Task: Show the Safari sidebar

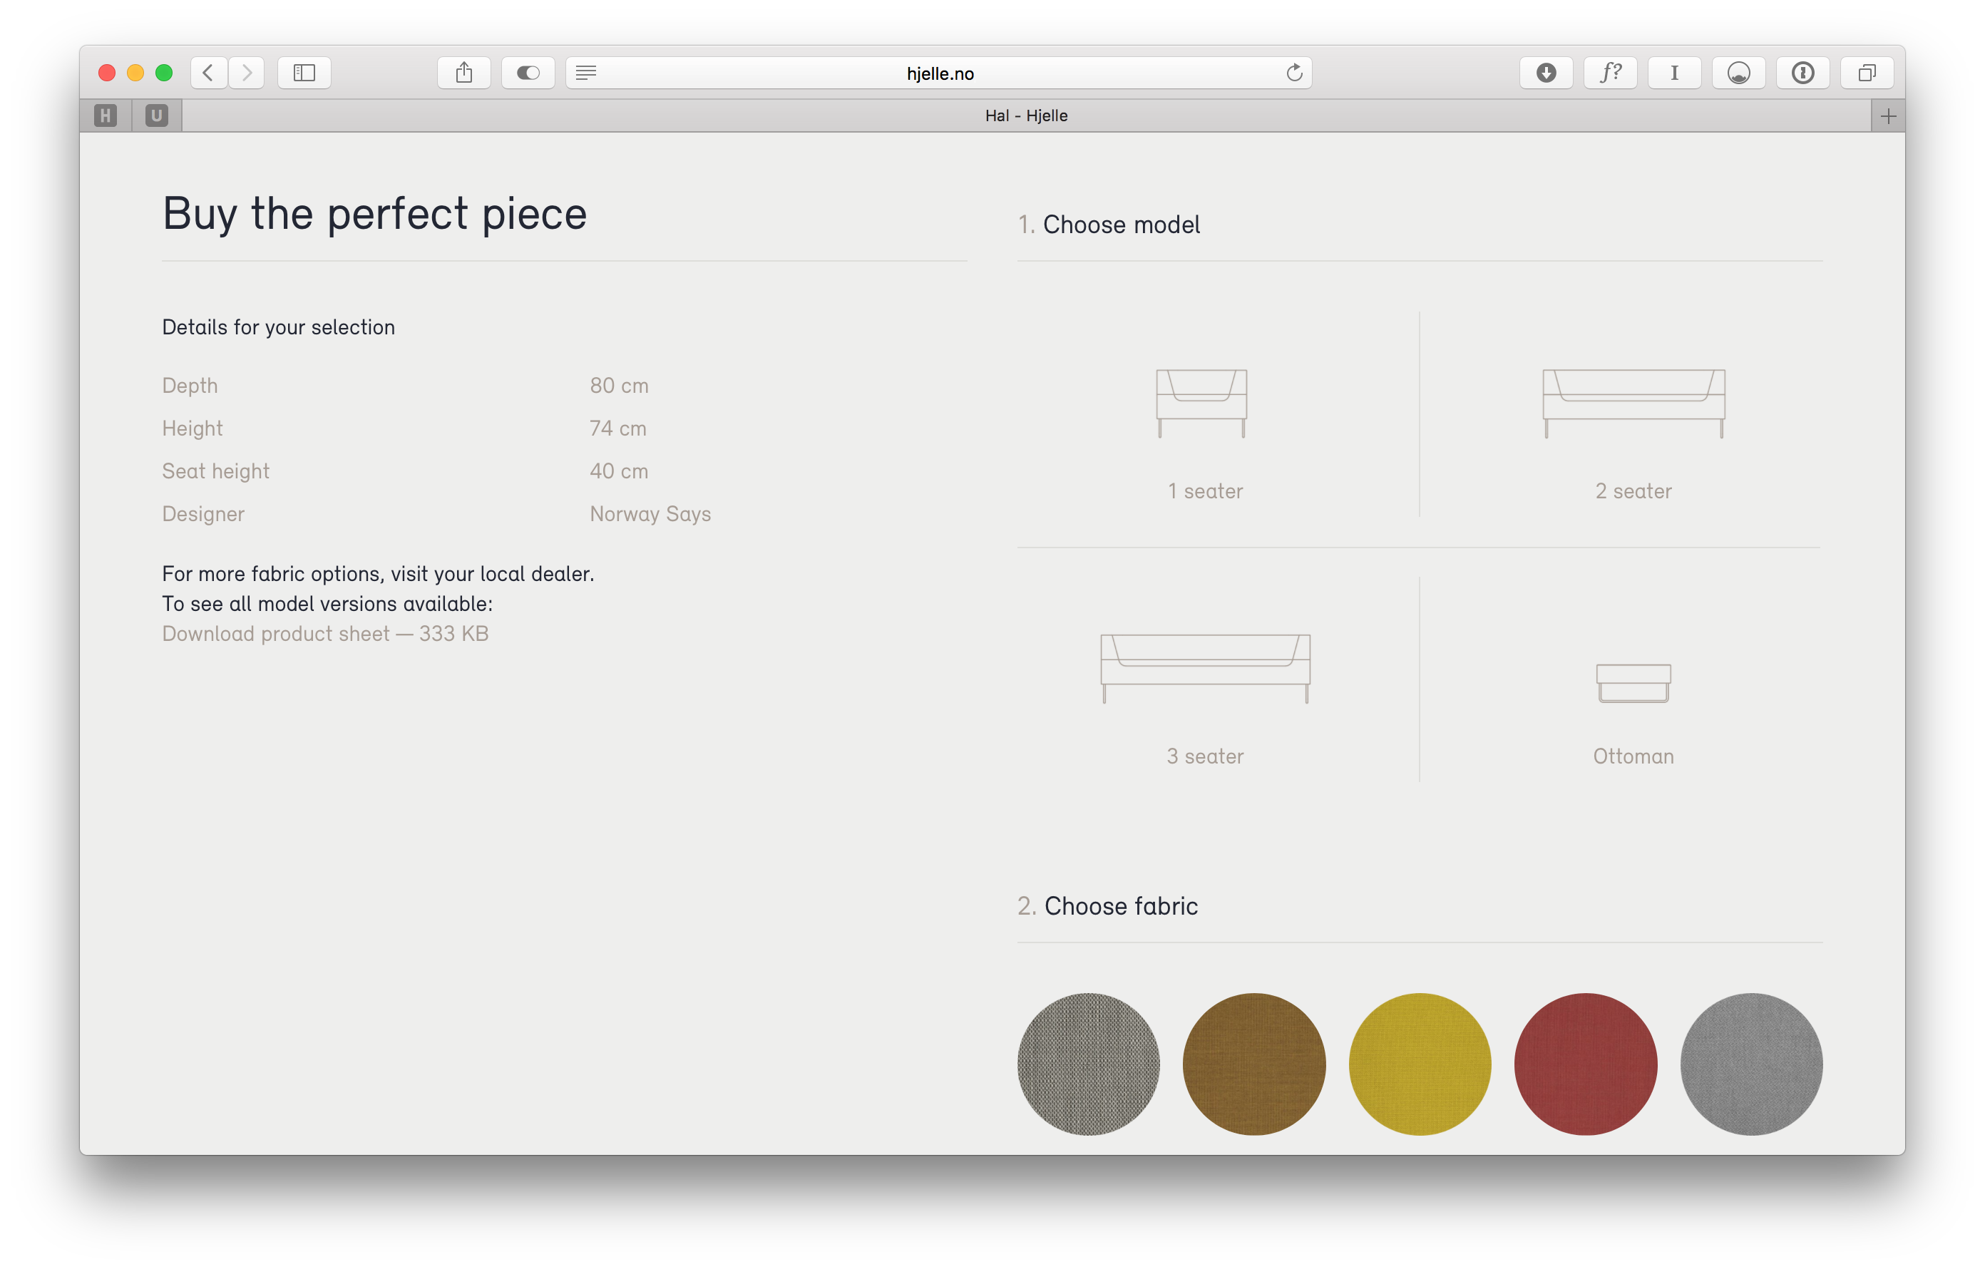Action: coord(304,73)
